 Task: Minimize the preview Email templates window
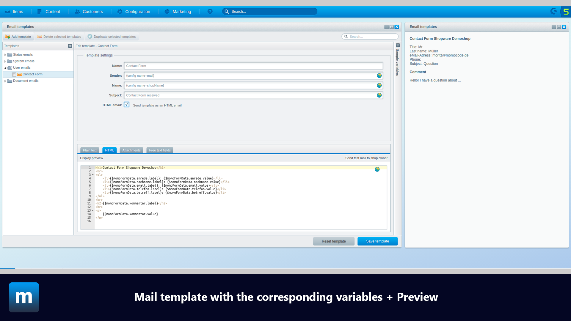pyautogui.click(x=554, y=27)
